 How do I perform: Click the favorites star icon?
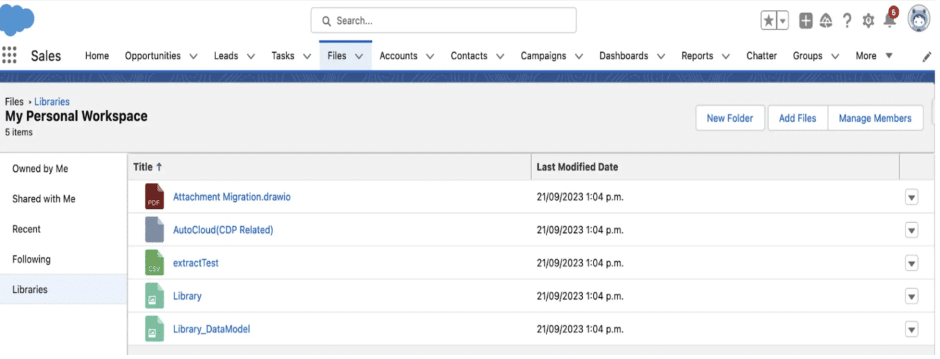[769, 20]
